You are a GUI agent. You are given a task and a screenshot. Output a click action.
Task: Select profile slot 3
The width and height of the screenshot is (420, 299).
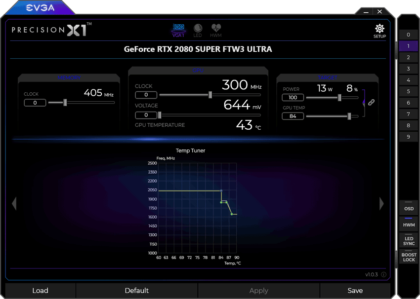[408, 69]
